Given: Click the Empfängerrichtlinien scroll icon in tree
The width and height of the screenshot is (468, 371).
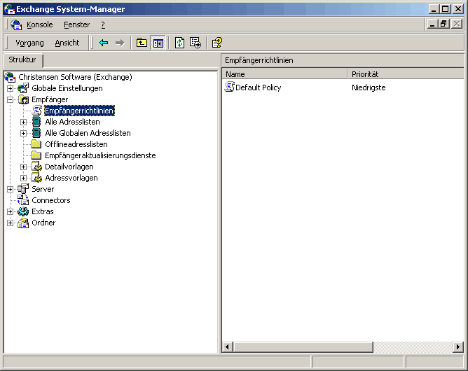Looking at the screenshot, I should click(36, 111).
